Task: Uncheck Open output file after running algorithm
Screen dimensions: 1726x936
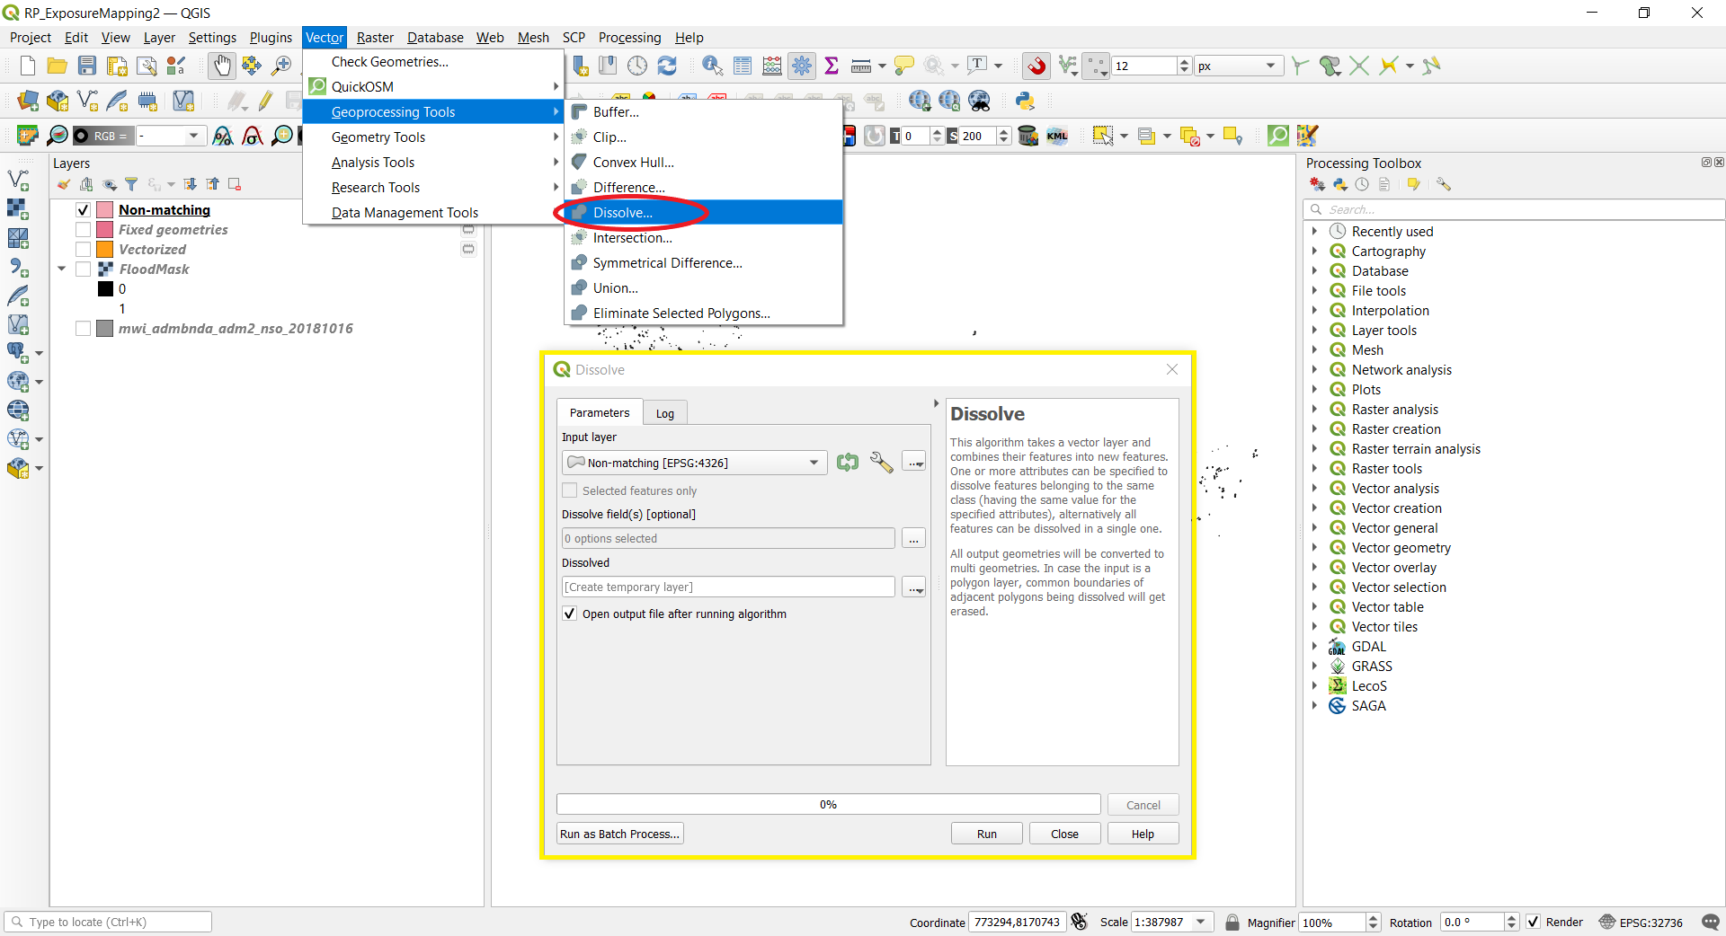Action: click(x=569, y=614)
